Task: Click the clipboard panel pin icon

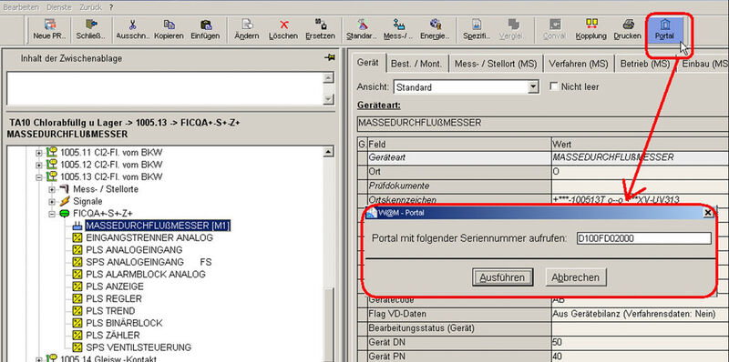Action: [x=330, y=58]
